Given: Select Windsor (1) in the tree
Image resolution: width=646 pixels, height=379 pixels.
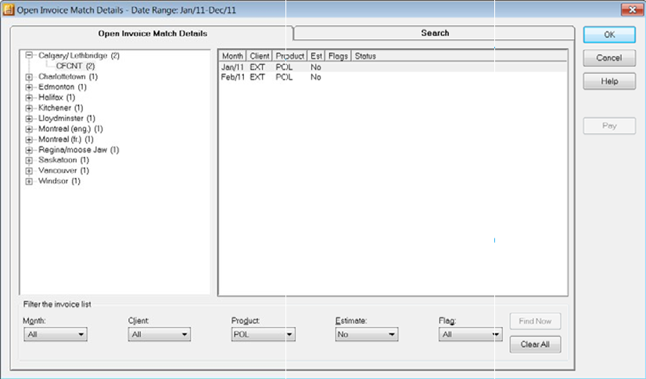Looking at the screenshot, I should tap(59, 181).
